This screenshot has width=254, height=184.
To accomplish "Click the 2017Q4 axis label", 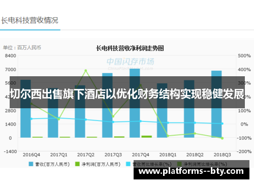I will point(141,155).
